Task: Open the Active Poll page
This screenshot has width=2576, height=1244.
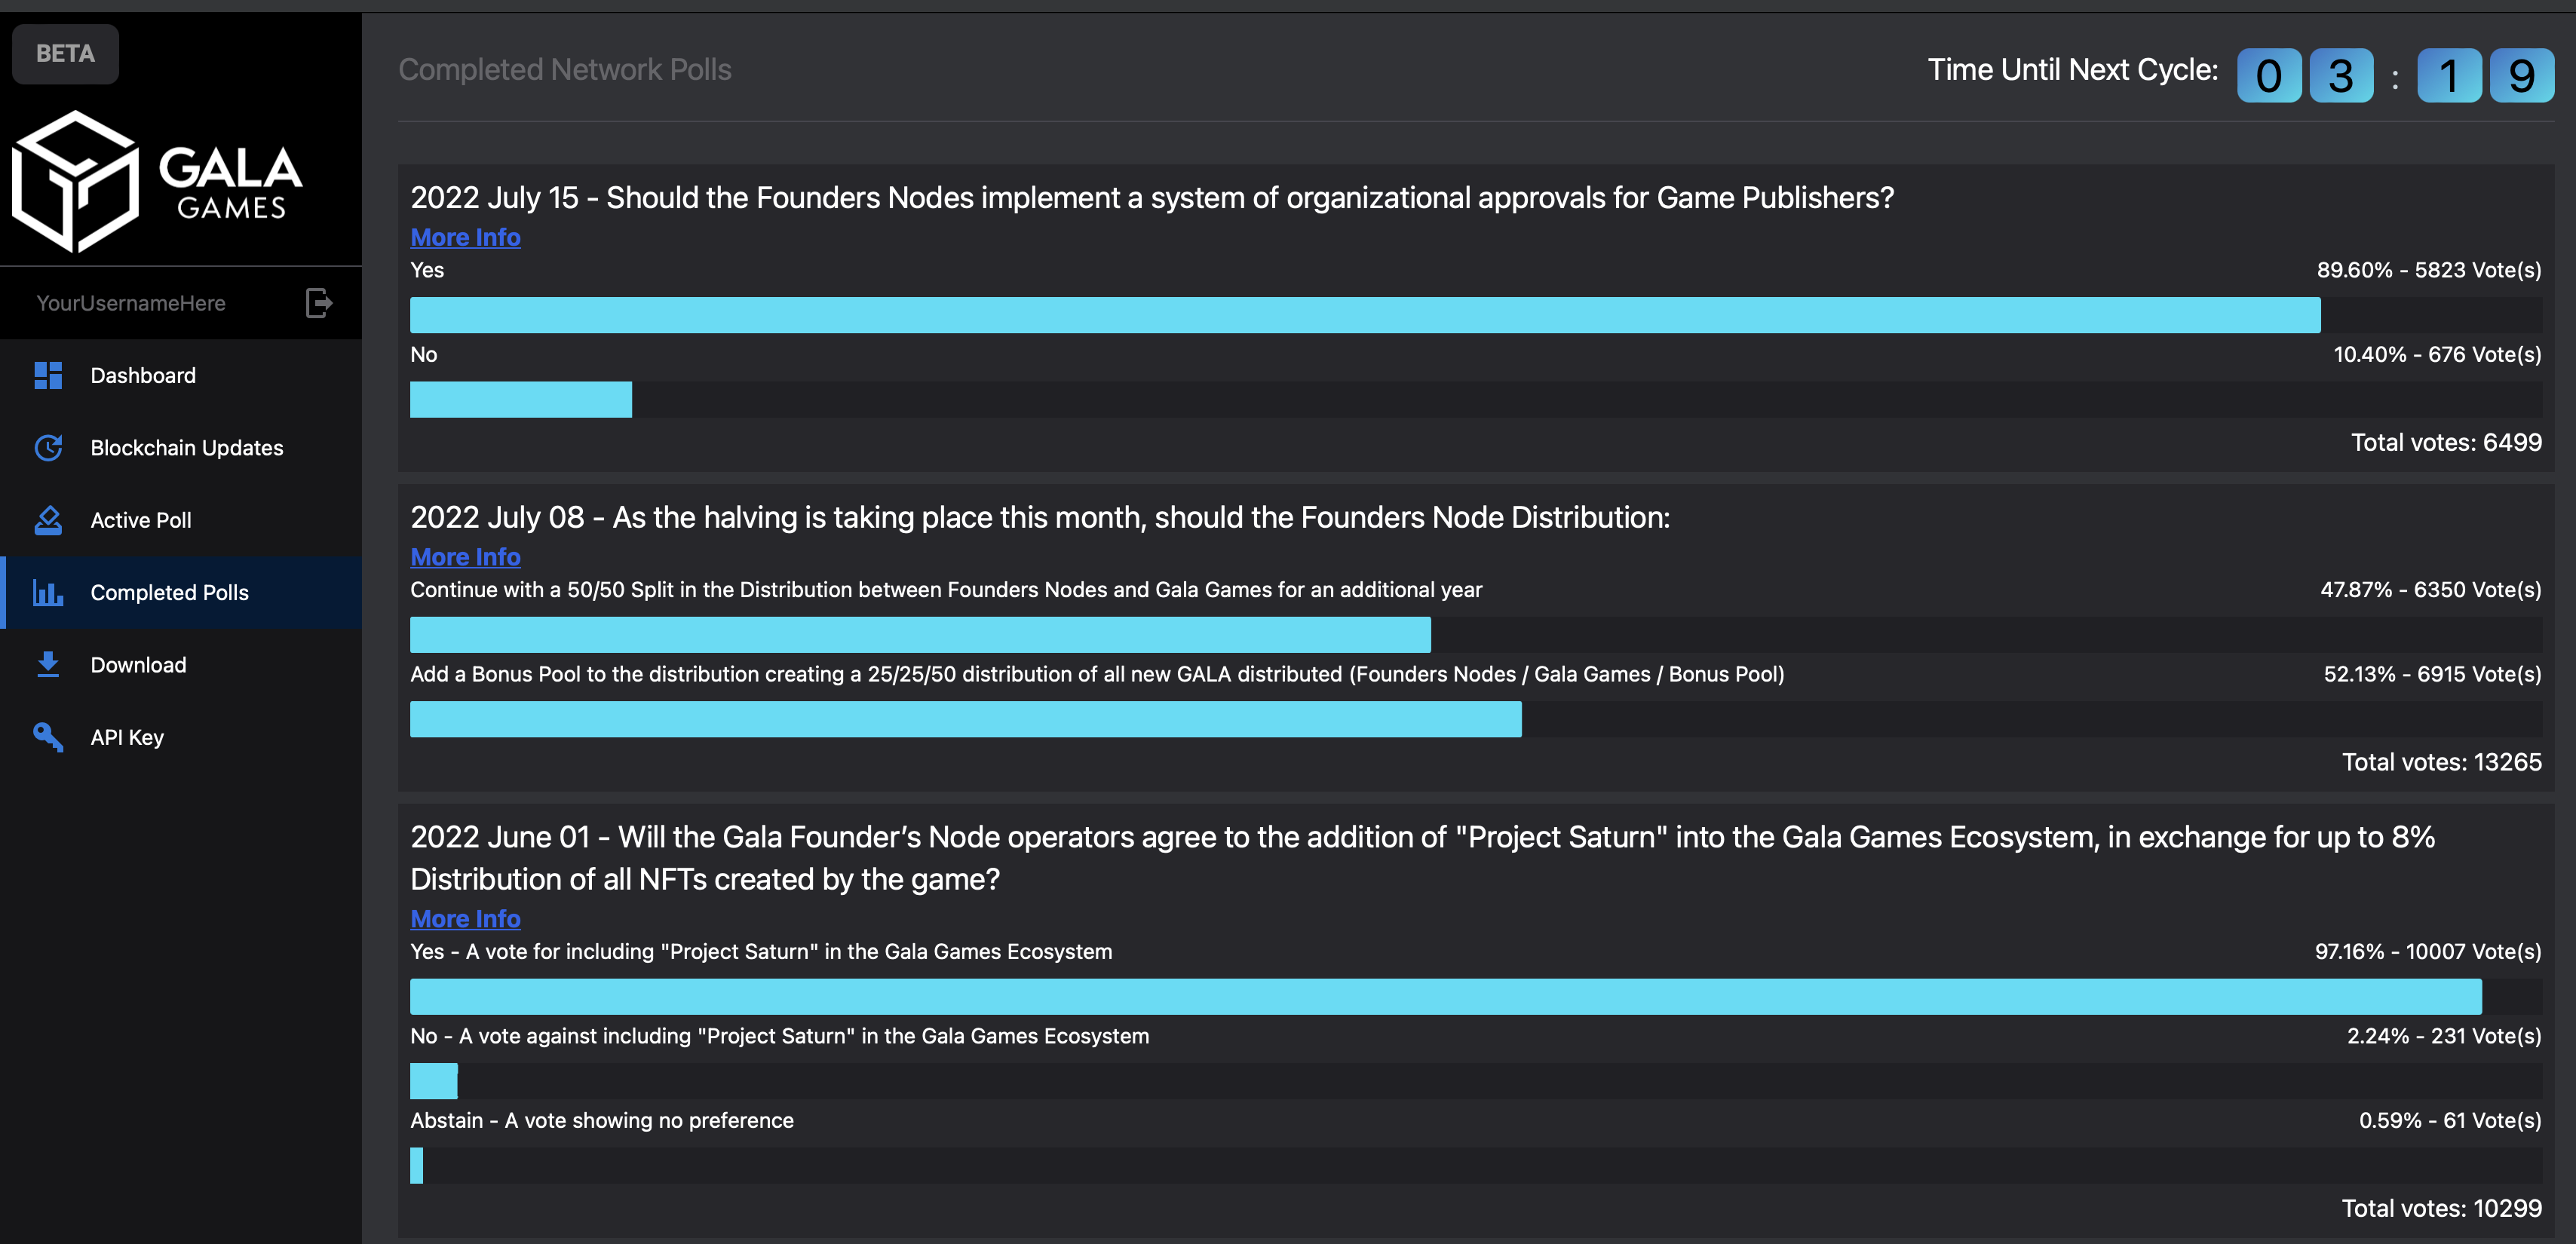Action: (182, 520)
